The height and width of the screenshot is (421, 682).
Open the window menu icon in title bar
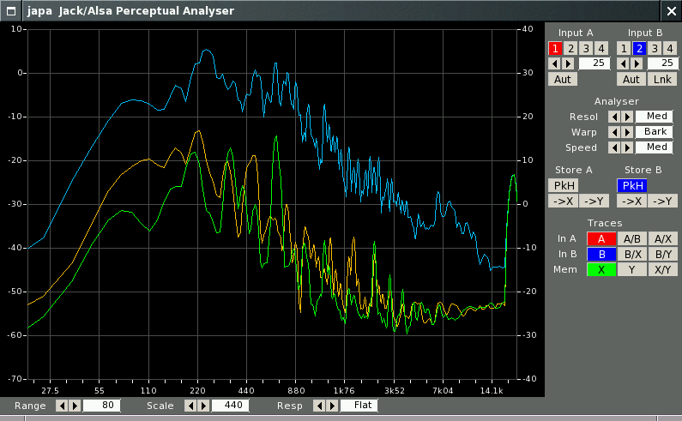pyautogui.click(x=11, y=9)
